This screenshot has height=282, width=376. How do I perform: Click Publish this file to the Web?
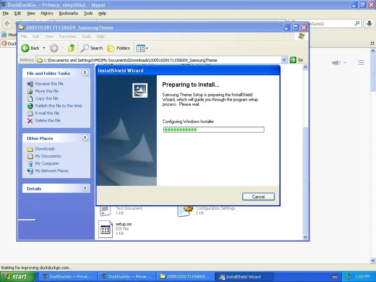[x=58, y=106]
